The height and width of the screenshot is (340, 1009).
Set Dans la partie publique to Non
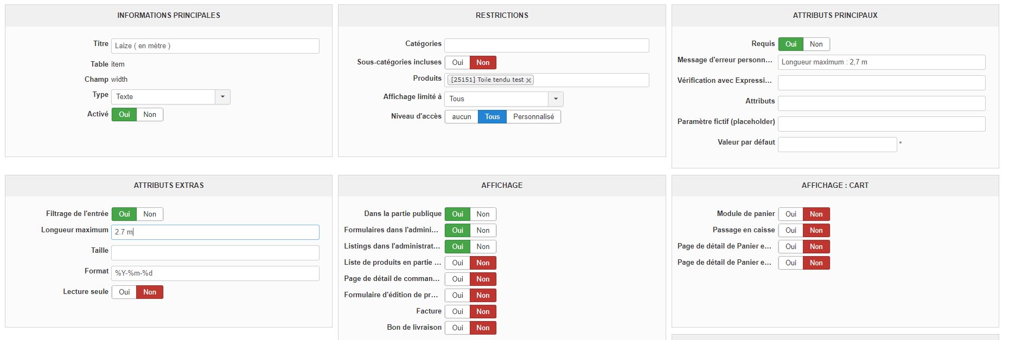pyautogui.click(x=483, y=214)
